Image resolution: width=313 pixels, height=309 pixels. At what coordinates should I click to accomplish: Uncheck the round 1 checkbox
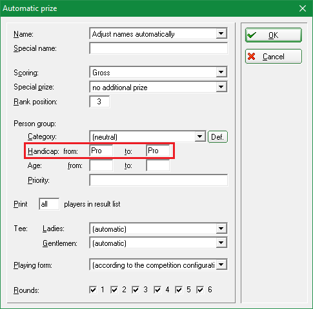93,290
